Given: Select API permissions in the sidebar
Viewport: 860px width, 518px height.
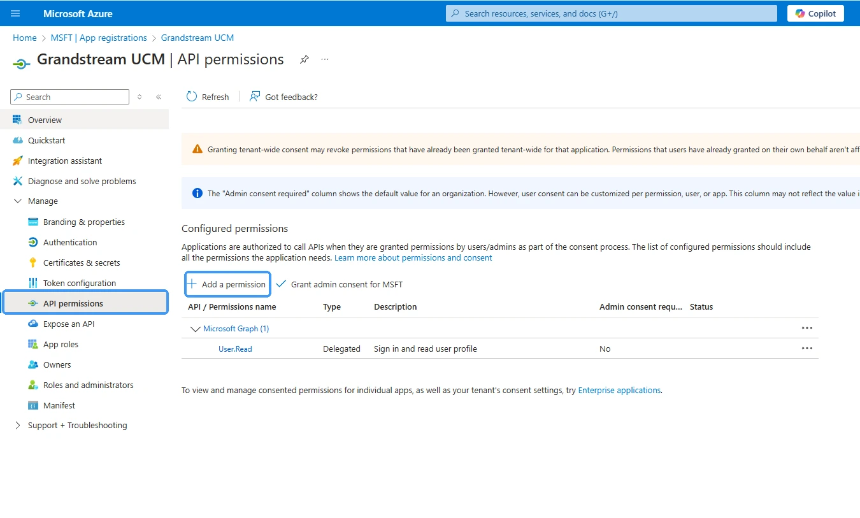Looking at the screenshot, I should click(86, 303).
